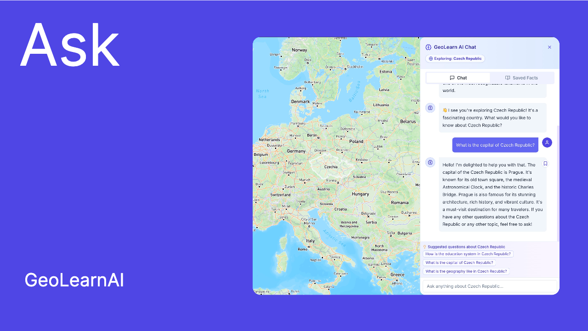Click the brain logo beside GeoLearn AI Chat
This screenshot has width=588, height=331.
(428, 47)
